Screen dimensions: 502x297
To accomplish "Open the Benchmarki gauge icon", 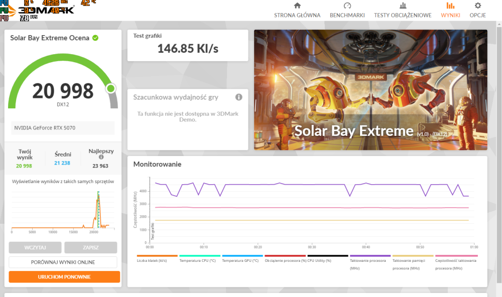I will pos(347,6).
